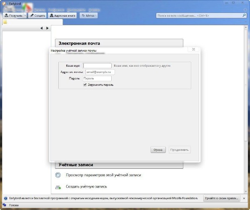The height and width of the screenshot is (210, 250).
Task: Expand the dropdown arrow beside Получить
Action: coord(25,15)
